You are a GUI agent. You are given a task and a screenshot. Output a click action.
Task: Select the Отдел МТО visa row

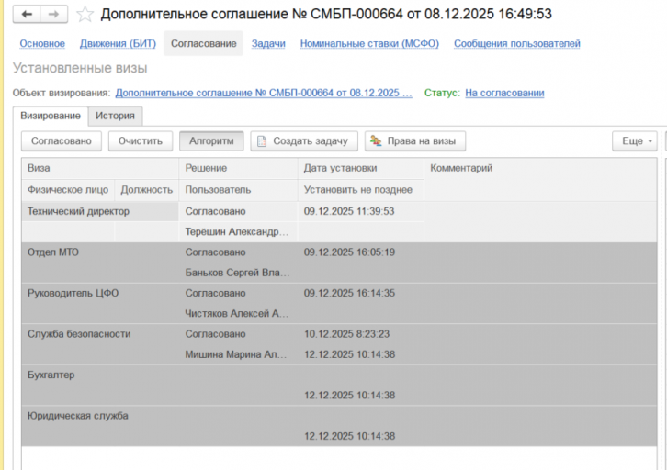pyautogui.click(x=339, y=263)
